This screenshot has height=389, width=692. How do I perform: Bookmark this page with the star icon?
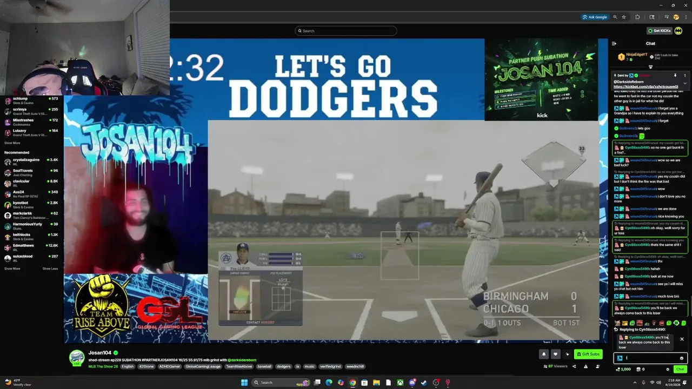point(624,17)
